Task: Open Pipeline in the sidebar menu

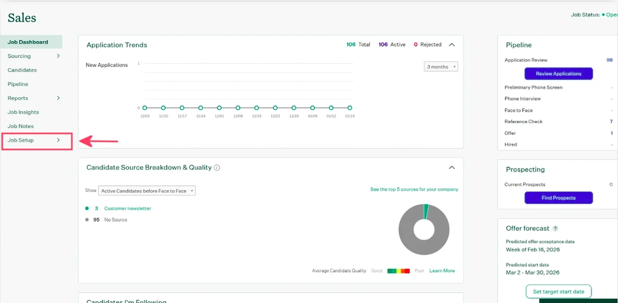Action: [x=18, y=84]
